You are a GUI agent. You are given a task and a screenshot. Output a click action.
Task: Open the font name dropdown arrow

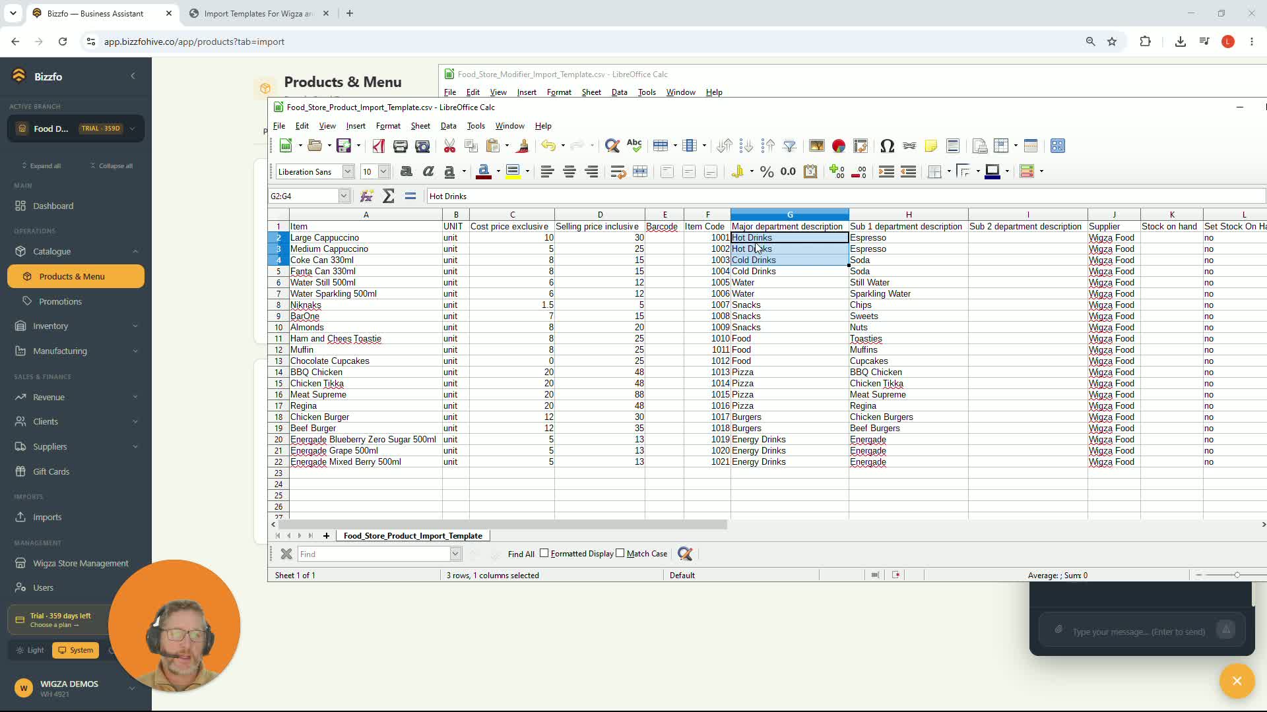(x=348, y=171)
